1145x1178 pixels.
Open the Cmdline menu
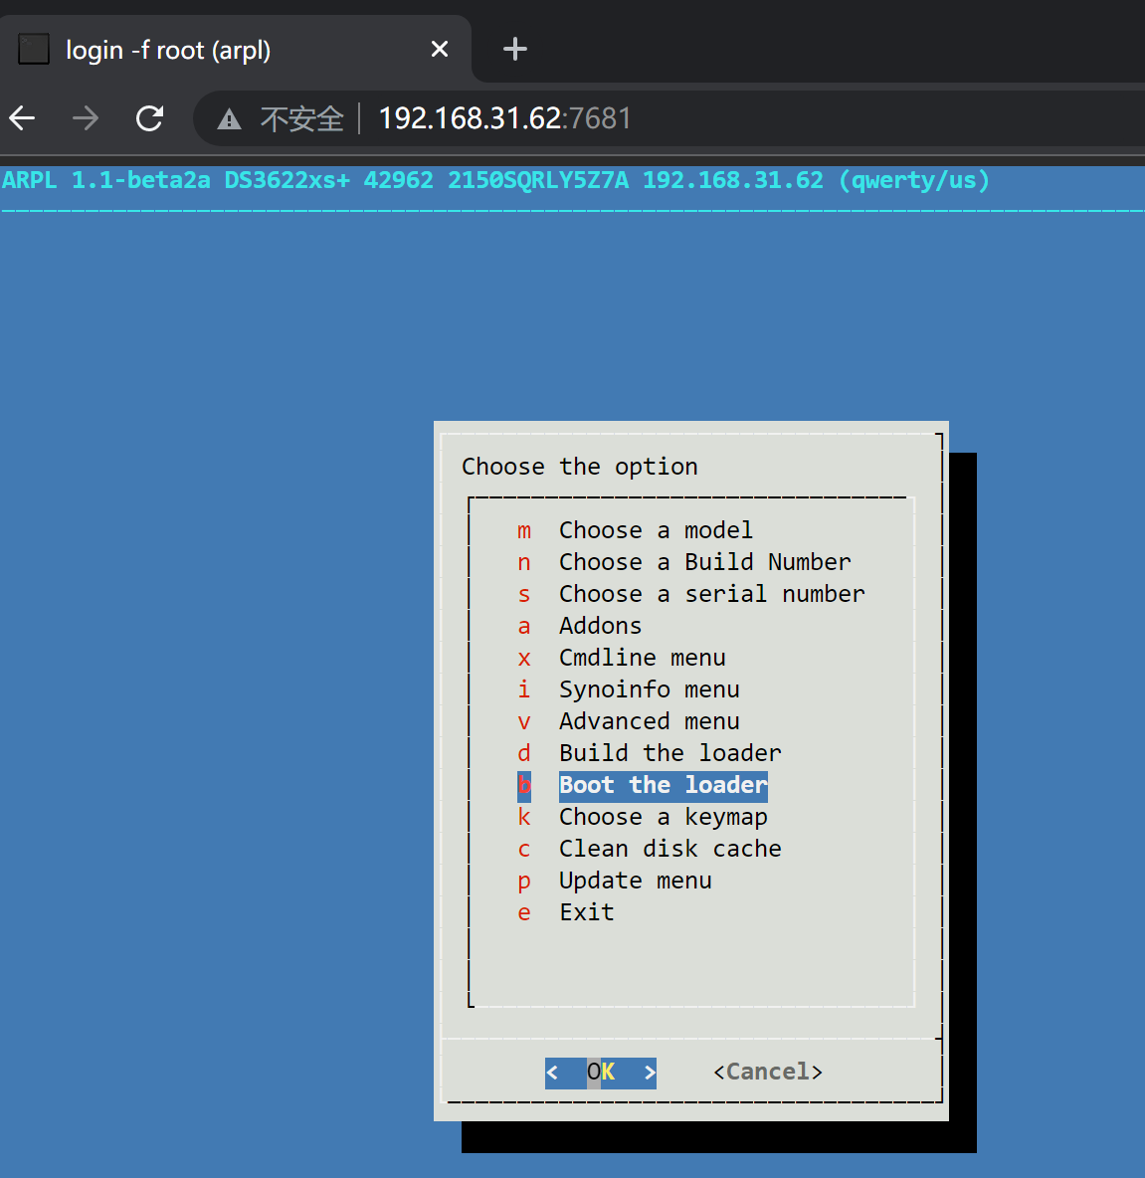pos(642,657)
